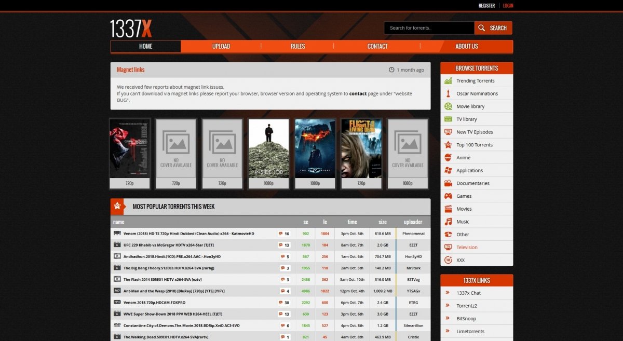Click uploader MrStark
Image resolution: width=623 pixels, height=341 pixels.
tap(413, 268)
